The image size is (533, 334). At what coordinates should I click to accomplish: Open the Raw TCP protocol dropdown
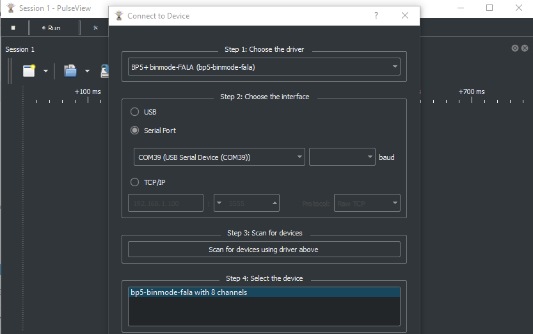pos(367,203)
